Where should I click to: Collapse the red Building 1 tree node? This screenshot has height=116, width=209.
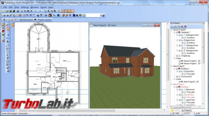click(x=175, y=87)
